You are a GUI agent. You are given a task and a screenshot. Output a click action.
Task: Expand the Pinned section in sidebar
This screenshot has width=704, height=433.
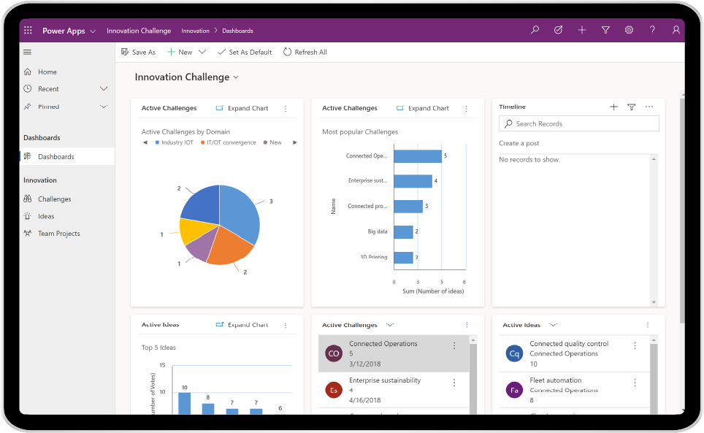coord(104,107)
